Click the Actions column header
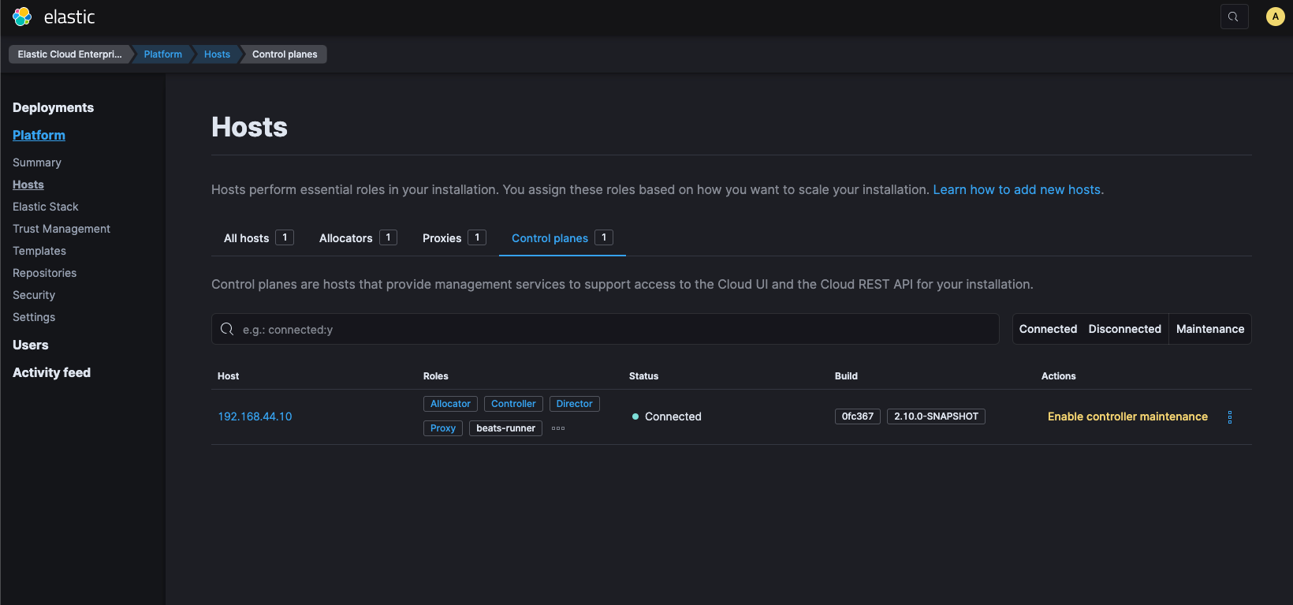 (x=1058, y=376)
